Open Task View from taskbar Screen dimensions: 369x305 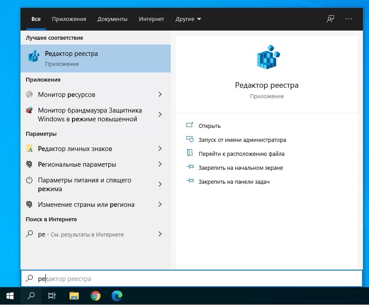coord(52,296)
